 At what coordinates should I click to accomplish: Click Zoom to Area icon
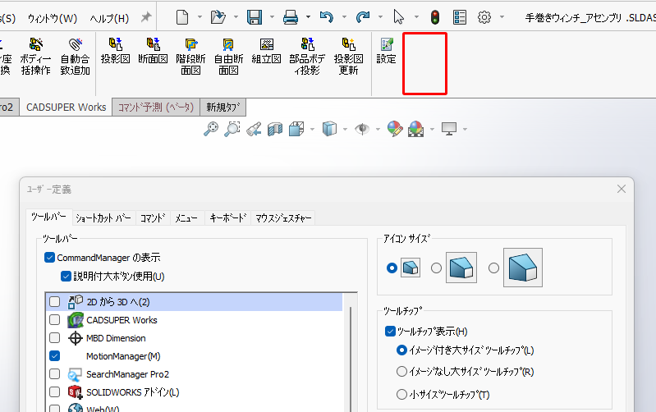pyautogui.click(x=232, y=129)
